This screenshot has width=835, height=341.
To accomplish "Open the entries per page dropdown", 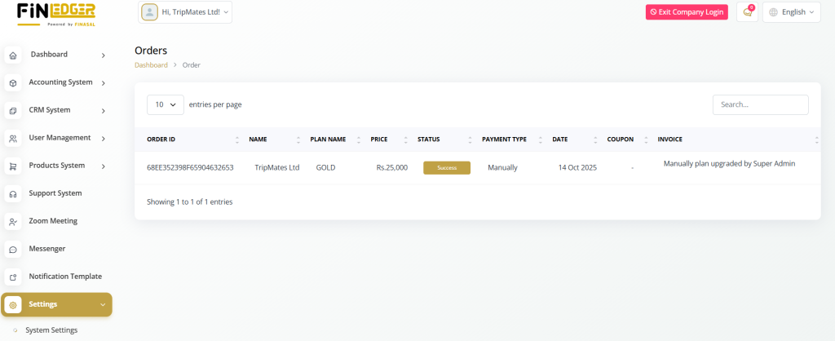I will 165,104.
